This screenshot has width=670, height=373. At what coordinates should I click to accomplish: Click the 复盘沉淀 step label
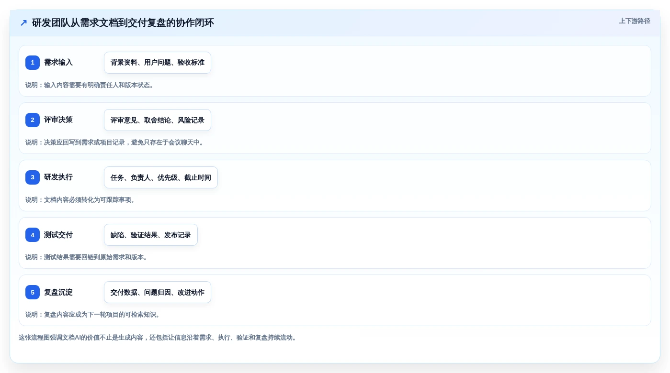coord(58,292)
